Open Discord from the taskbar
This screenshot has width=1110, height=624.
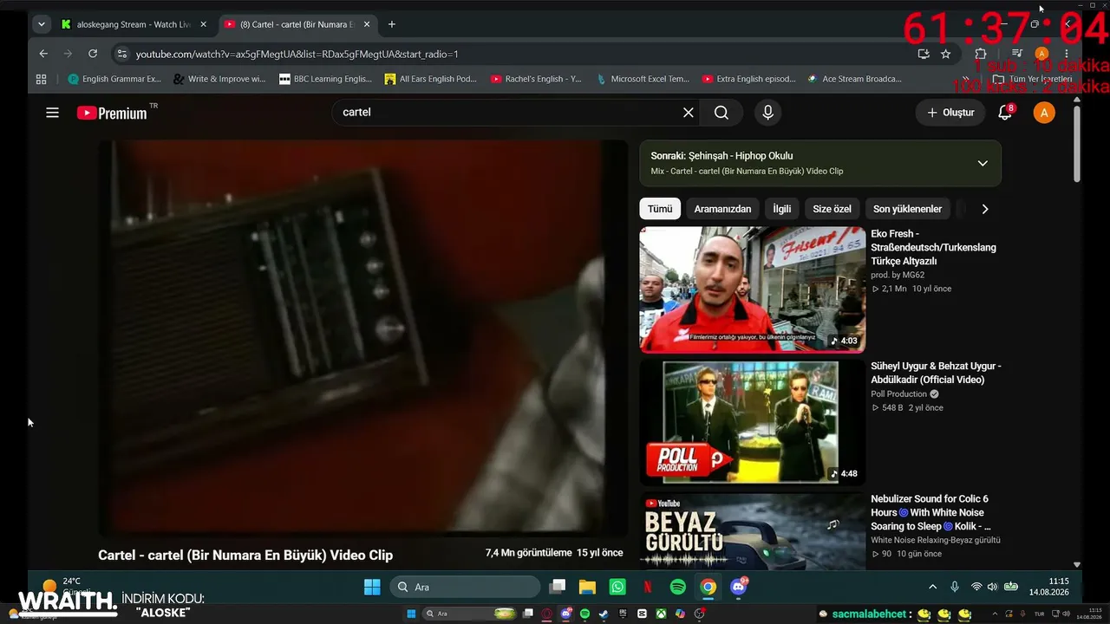pos(739,587)
